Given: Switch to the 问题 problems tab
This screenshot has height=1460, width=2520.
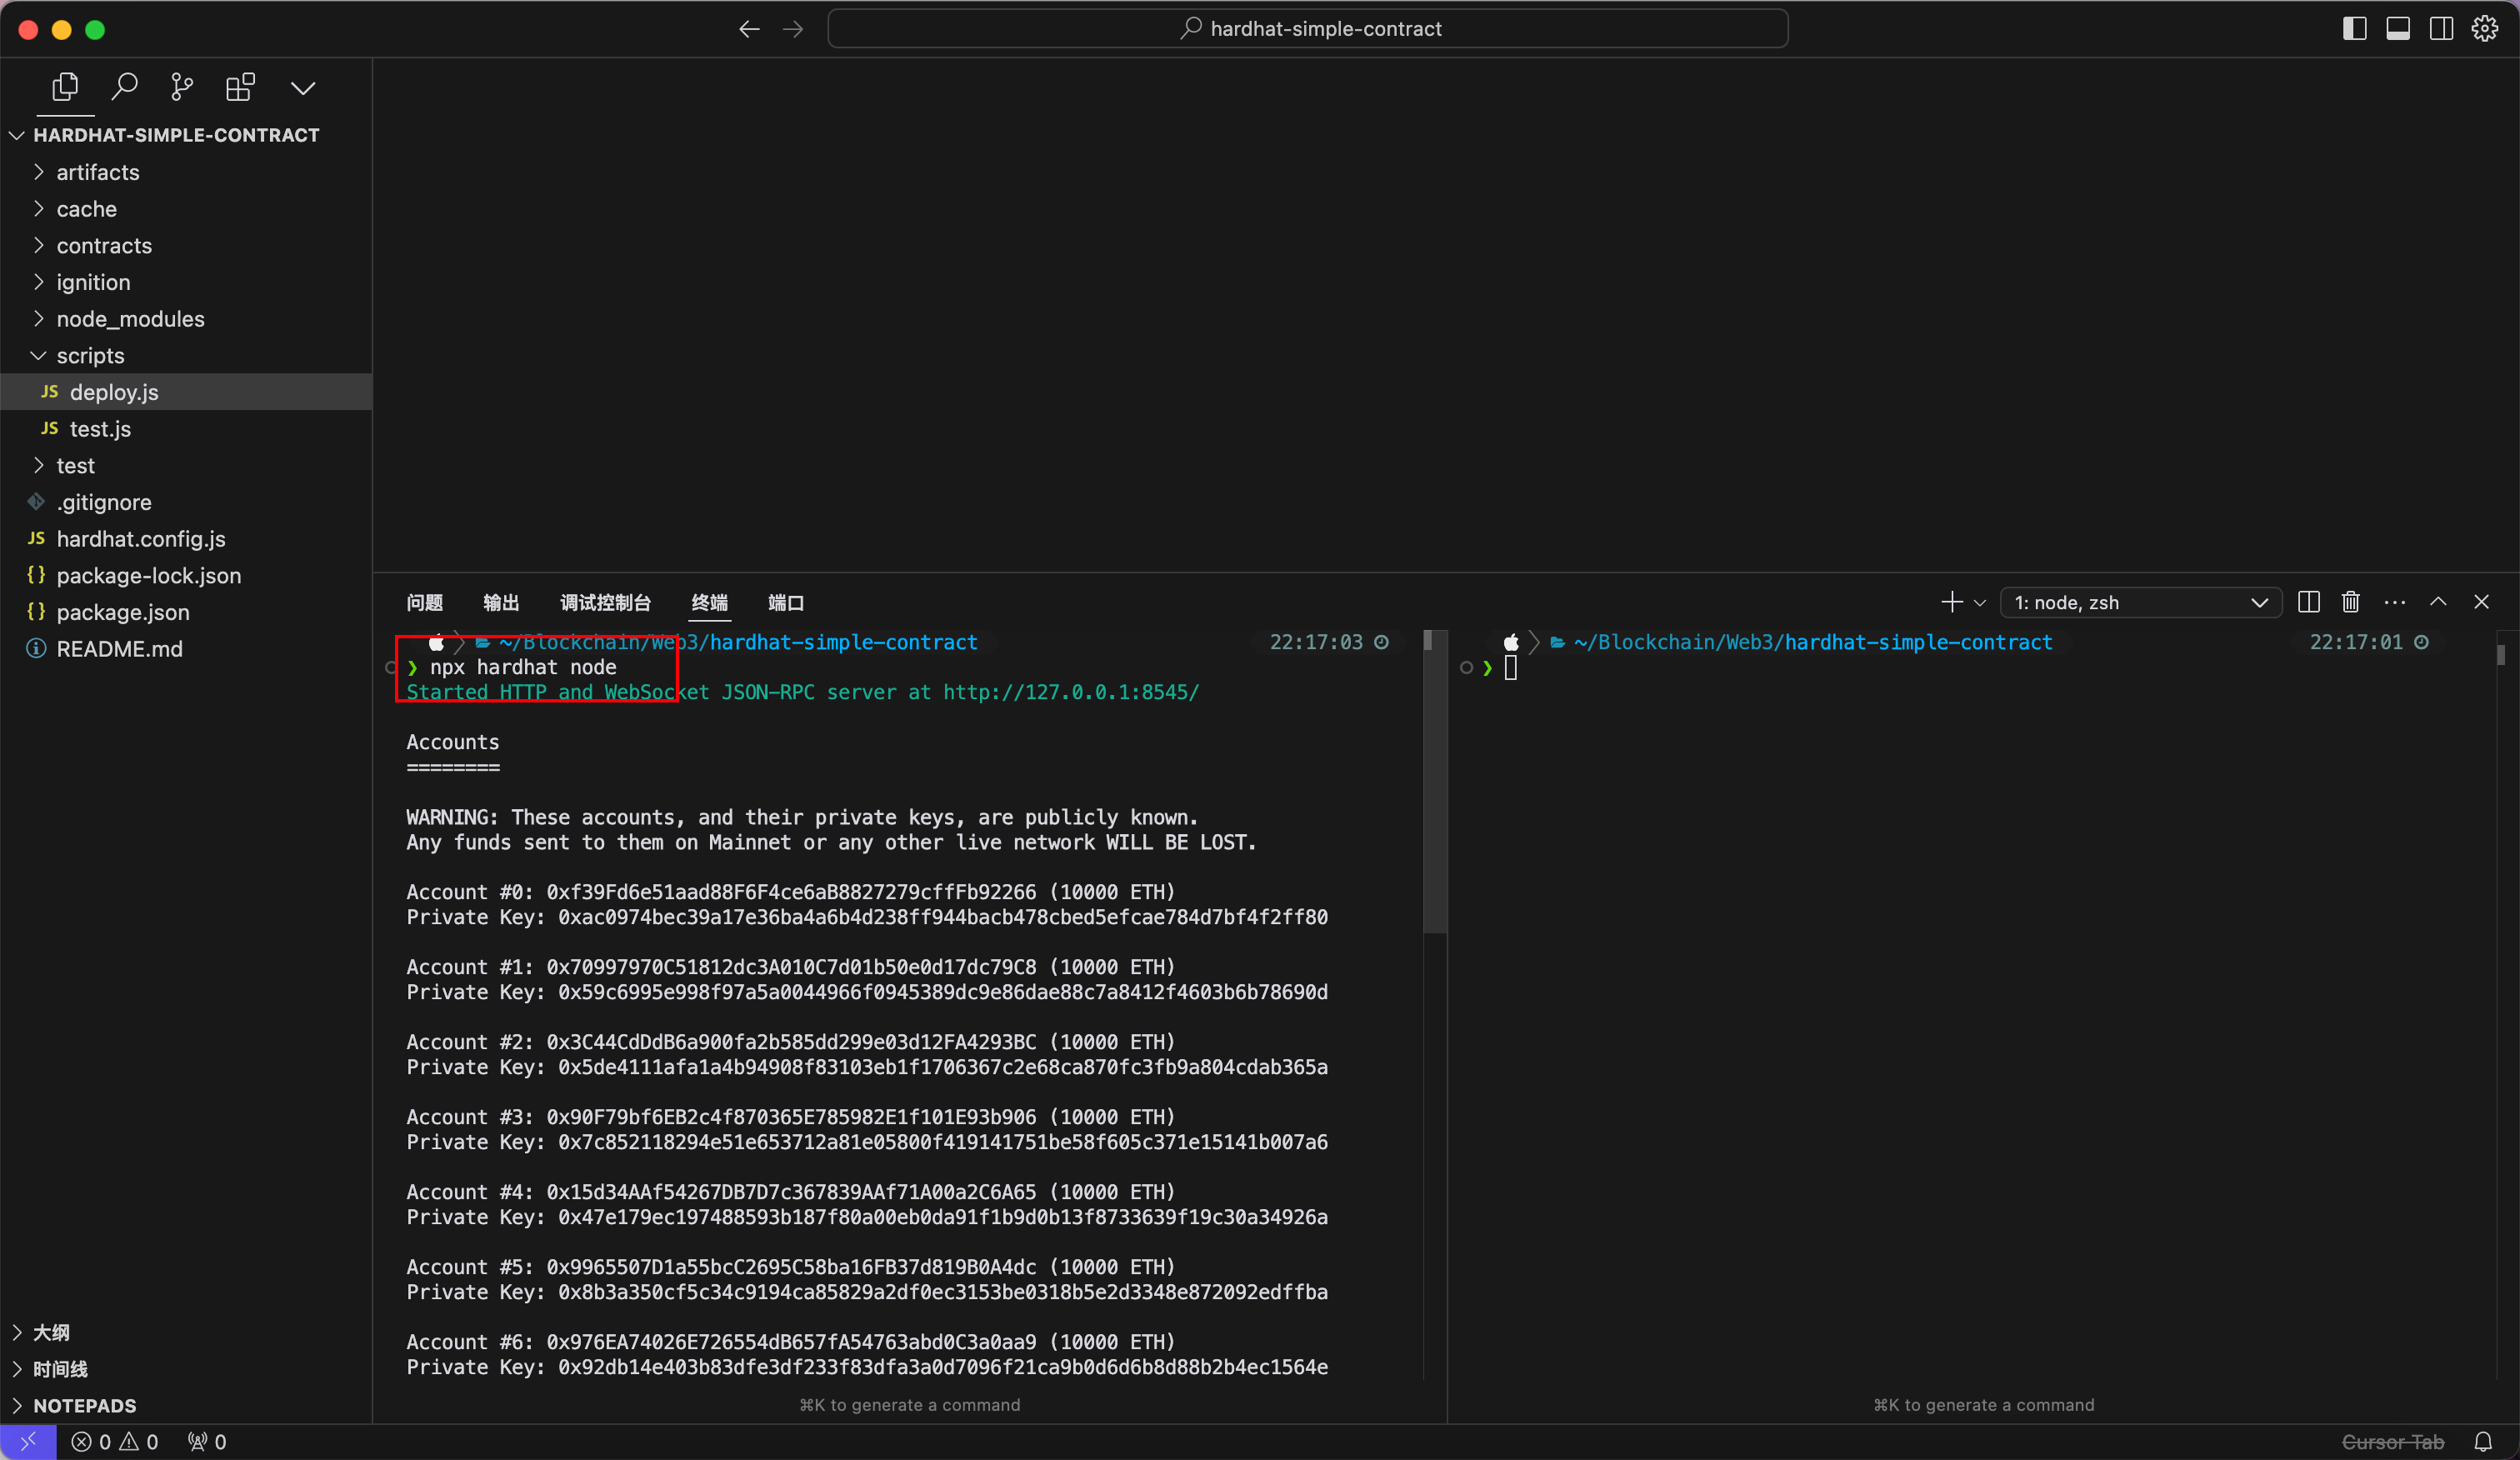Looking at the screenshot, I should 424,602.
